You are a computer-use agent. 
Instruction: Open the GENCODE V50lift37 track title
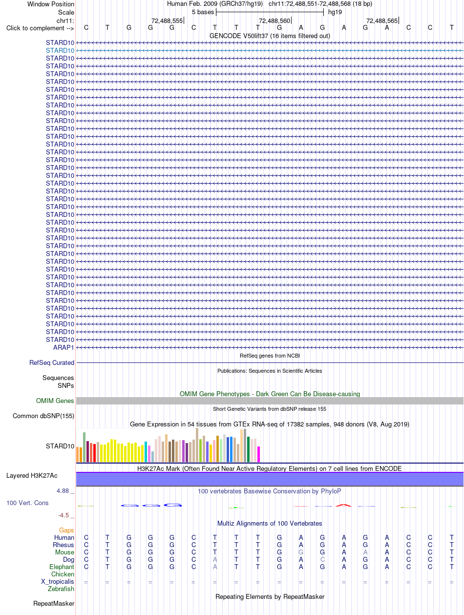click(270, 36)
